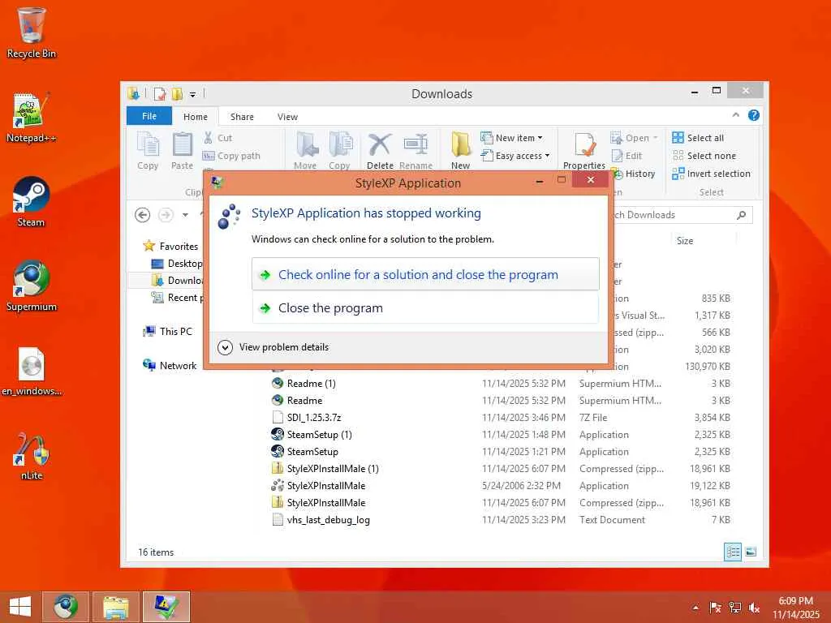Click the StyleXP installer taskbar icon

(166, 607)
